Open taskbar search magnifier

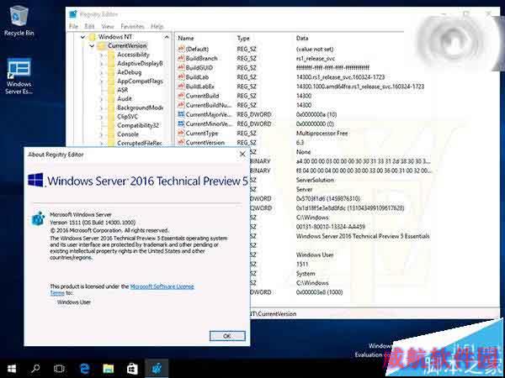(x=35, y=369)
